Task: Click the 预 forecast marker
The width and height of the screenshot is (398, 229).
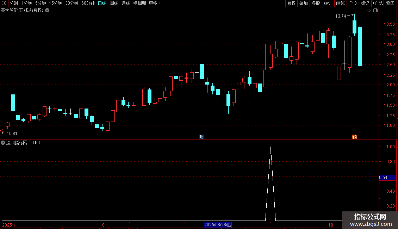Action: click(355, 137)
